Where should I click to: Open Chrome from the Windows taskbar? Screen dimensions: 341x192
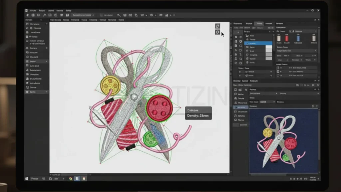pos(70,179)
